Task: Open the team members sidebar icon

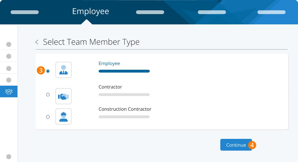Action: [x=9, y=92]
